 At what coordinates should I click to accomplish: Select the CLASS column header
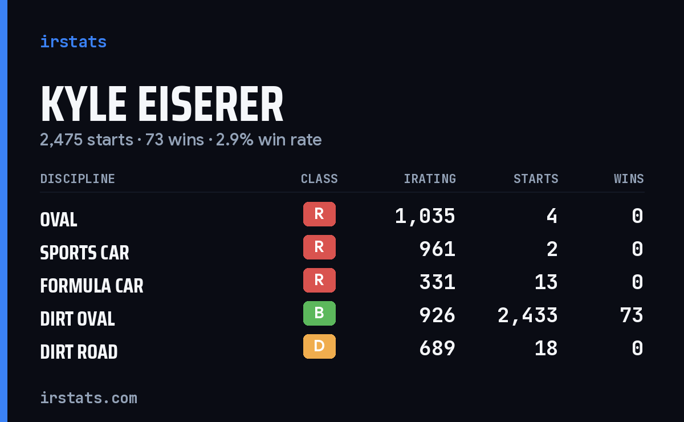click(319, 179)
